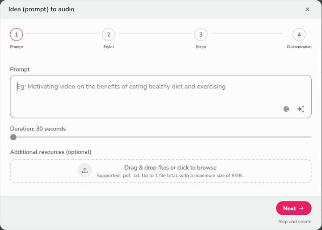Image resolution: width=322 pixels, height=230 pixels.
Task: Open step 4 circle
Action: [x=299, y=34]
